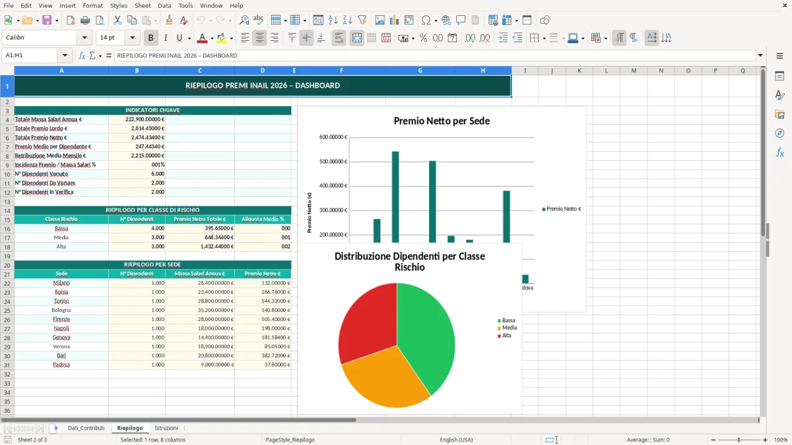Export directly as PDF
792x445 pixels.
click(x=71, y=20)
